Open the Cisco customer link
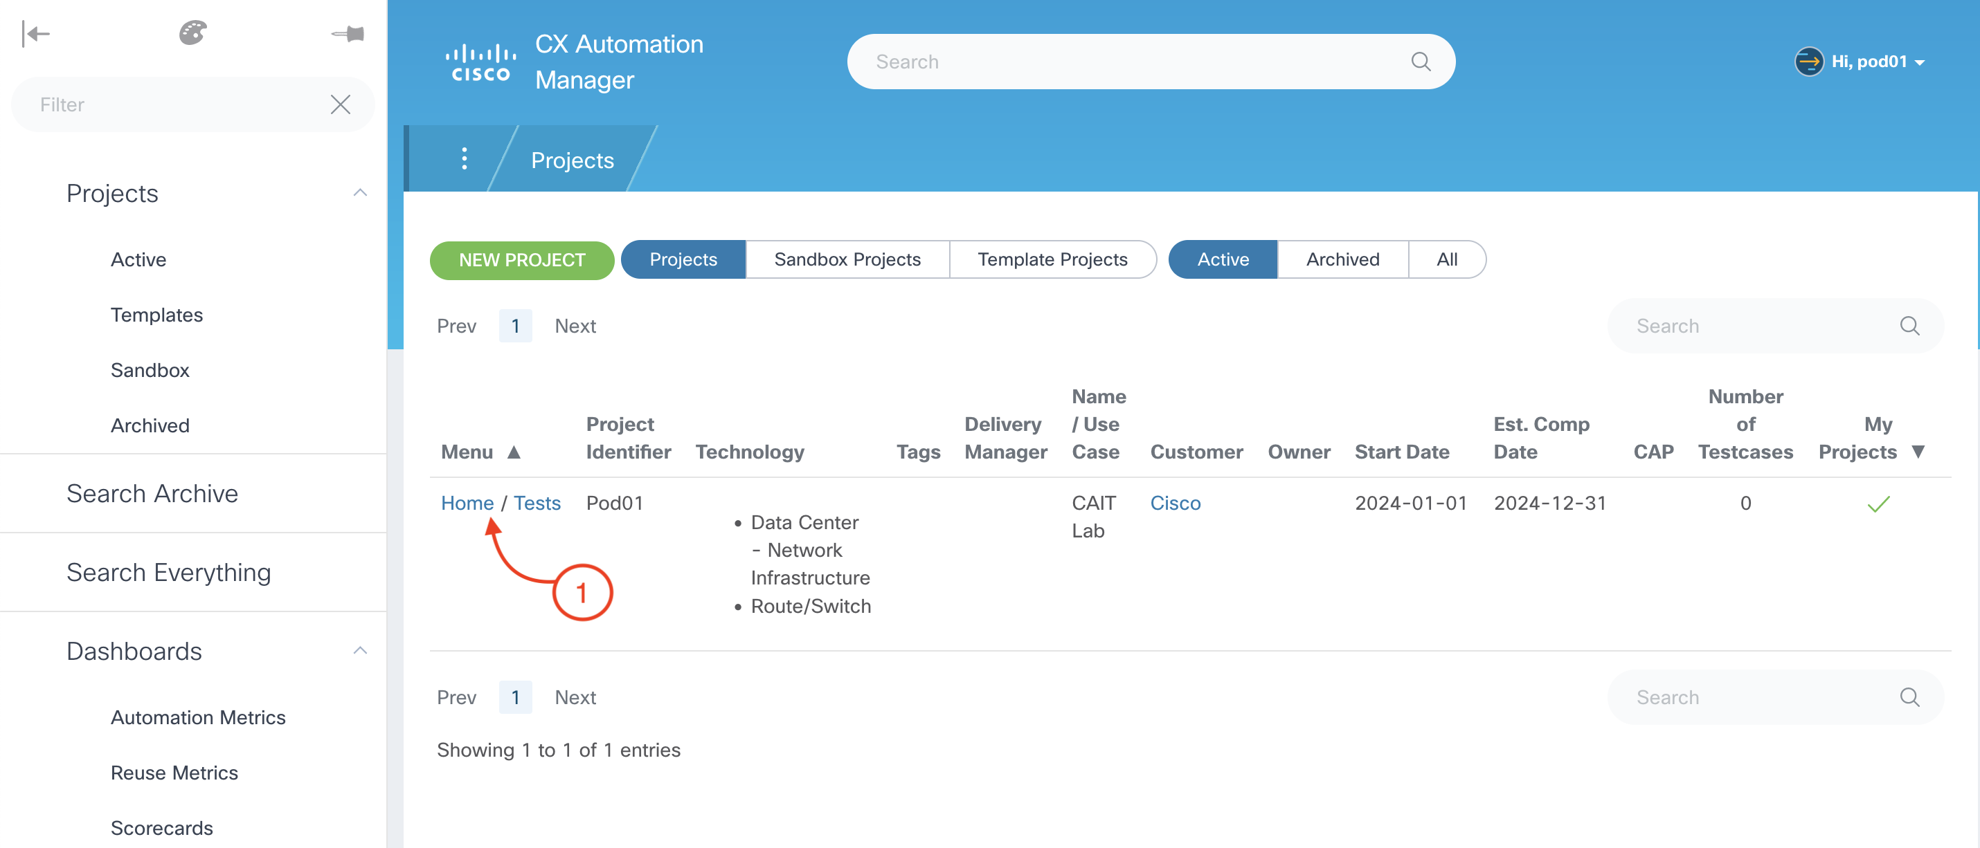The height and width of the screenshot is (848, 1980). [1176, 503]
